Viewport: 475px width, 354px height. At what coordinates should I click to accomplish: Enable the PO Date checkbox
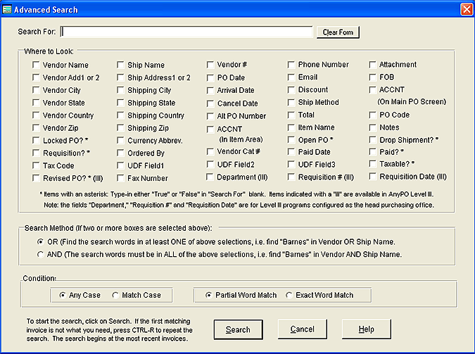(210, 78)
